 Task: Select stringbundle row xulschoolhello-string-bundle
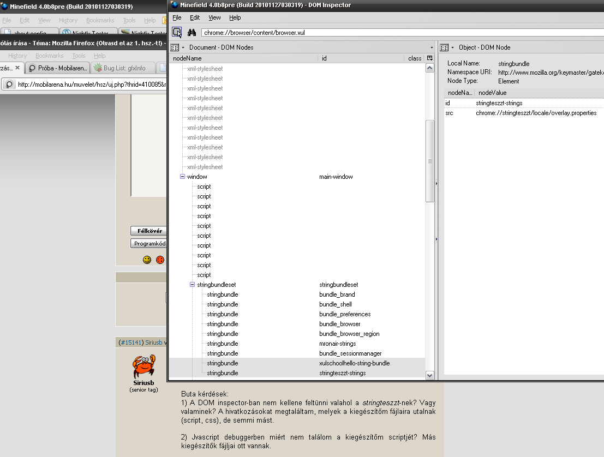297,363
